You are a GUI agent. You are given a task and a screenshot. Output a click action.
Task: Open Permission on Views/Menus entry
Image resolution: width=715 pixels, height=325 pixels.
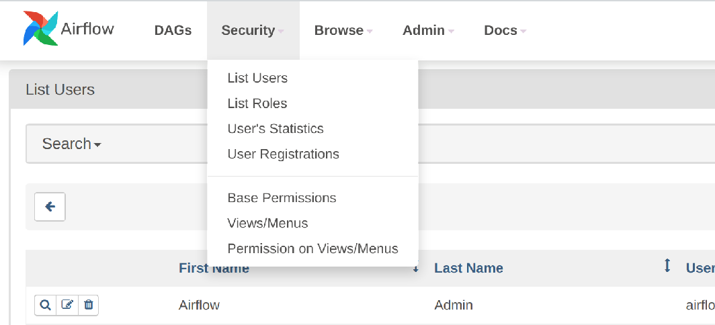(312, 248)
